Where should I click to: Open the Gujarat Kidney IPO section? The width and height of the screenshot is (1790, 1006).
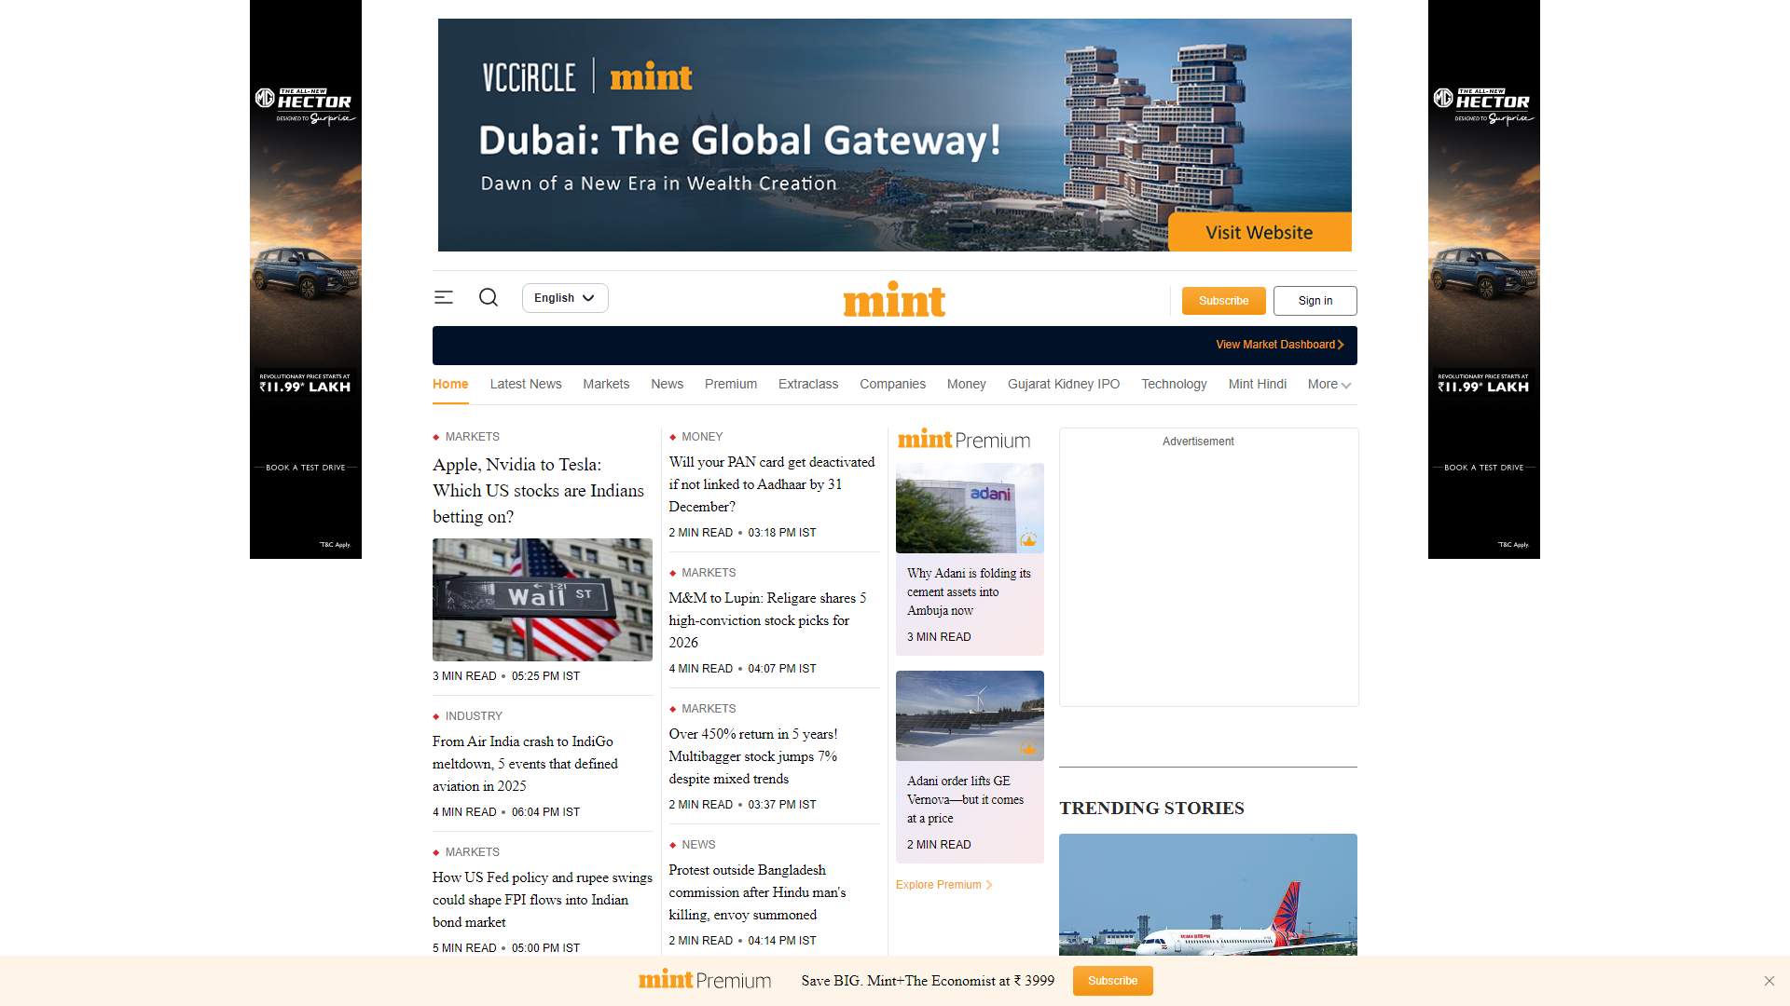pyautogui.click(x=1064, y=384)
